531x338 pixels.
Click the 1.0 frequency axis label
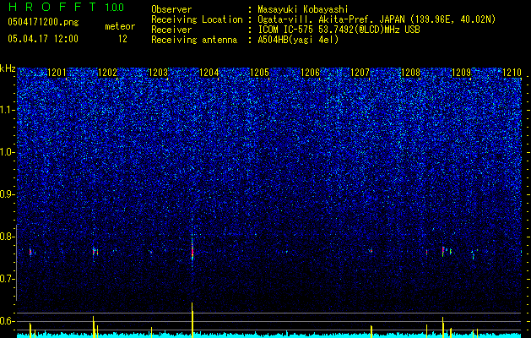pyautogui.click(x=7, y=152)
